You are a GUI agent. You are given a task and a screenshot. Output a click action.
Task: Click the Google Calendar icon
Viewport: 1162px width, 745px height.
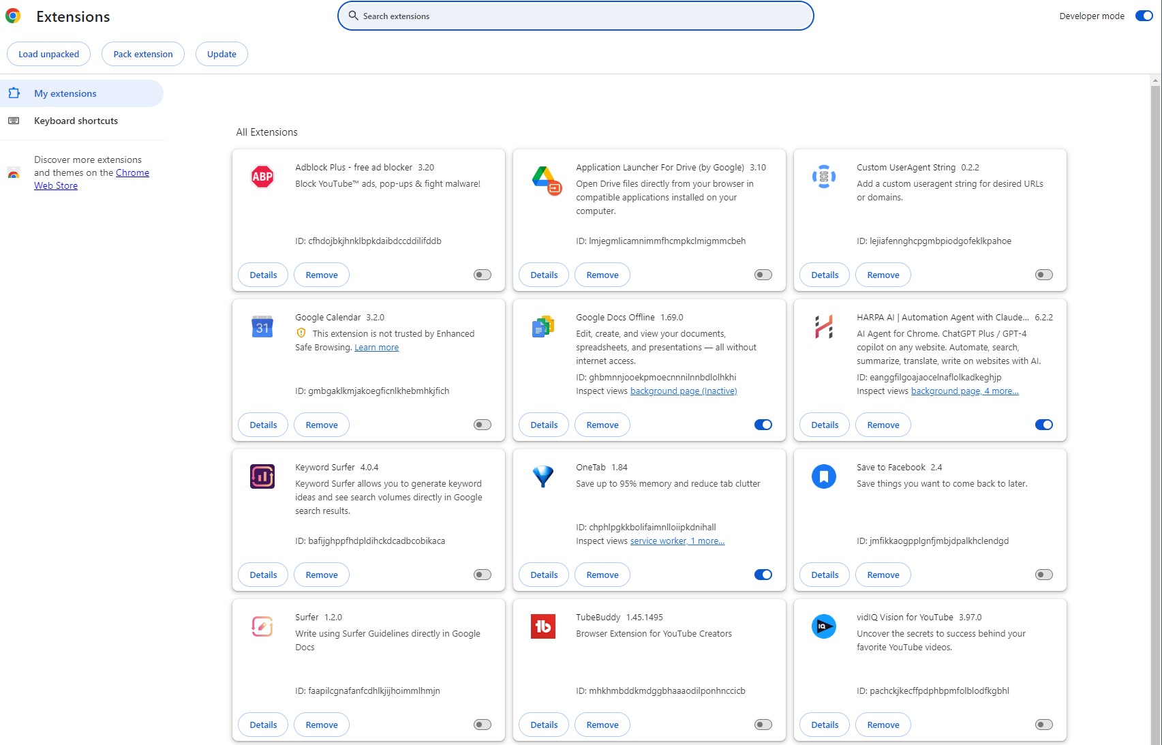(x=262, y=327)
